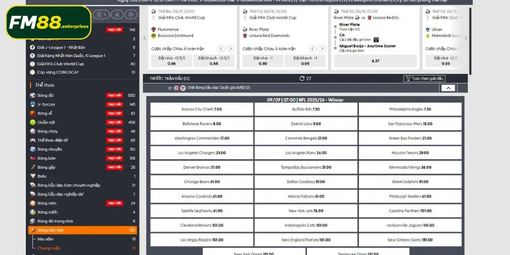The image size is (510, 255).
Task: Open the user account icon
Action: [117, 15]
